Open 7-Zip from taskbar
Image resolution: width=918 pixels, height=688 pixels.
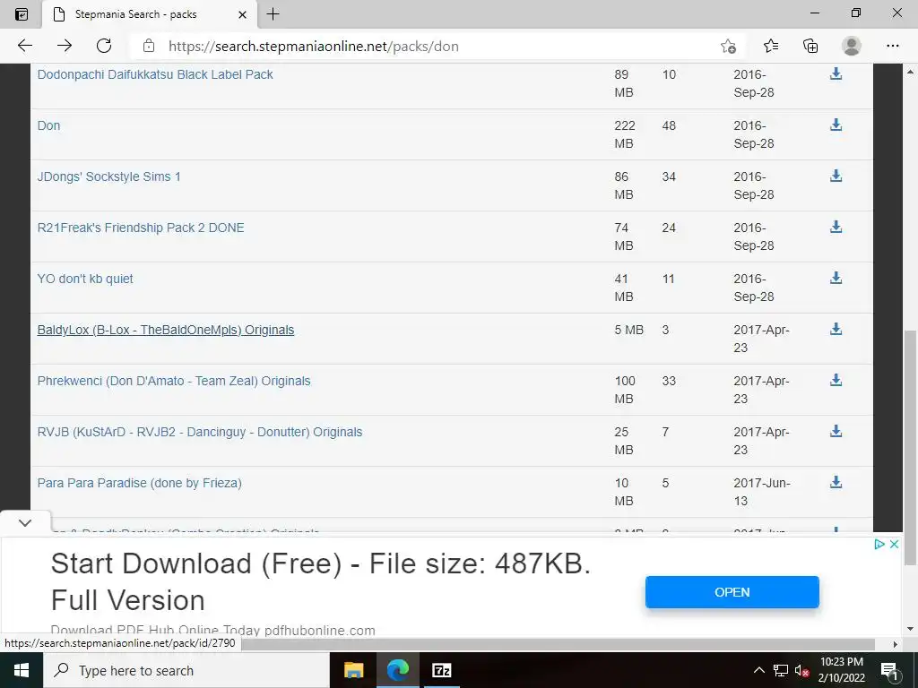[441, 670]
